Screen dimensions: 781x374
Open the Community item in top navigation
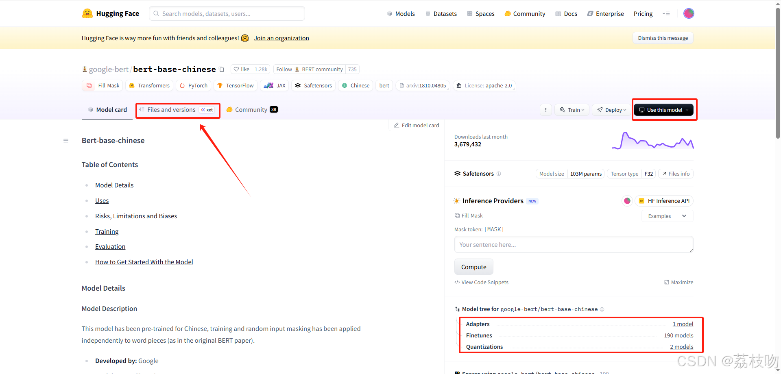point(525,13)
